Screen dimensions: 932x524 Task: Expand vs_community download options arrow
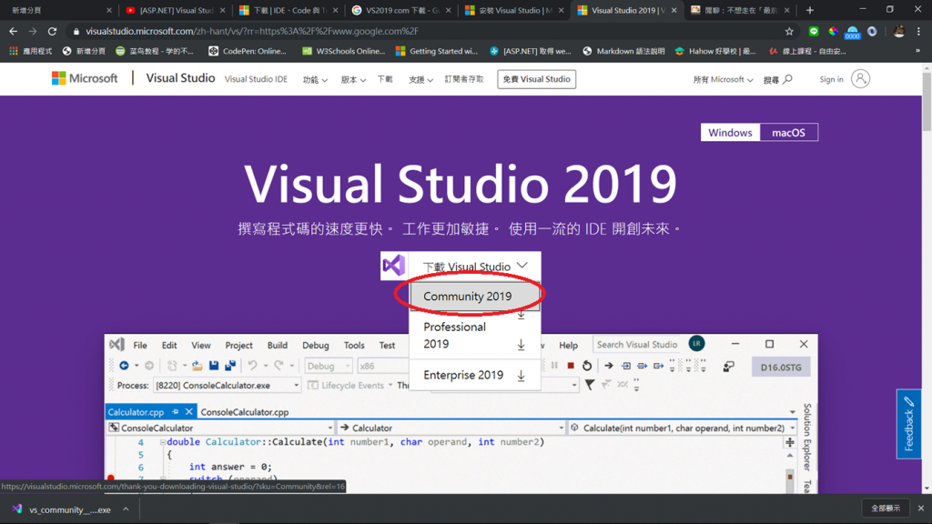[126, 509]
